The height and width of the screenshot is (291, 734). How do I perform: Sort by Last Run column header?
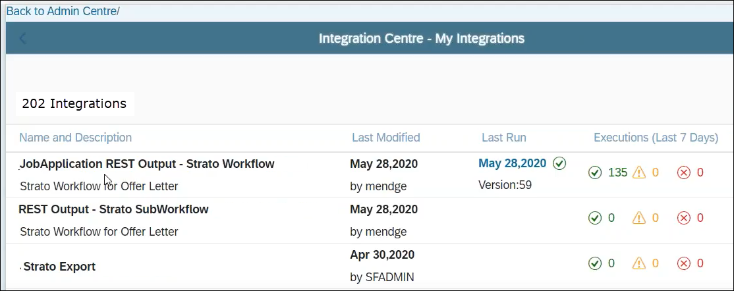tap(503, 138)
